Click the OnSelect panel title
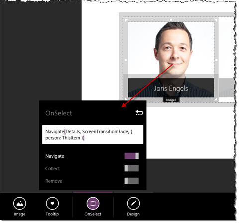239x223 pixels. coord(59,113)
